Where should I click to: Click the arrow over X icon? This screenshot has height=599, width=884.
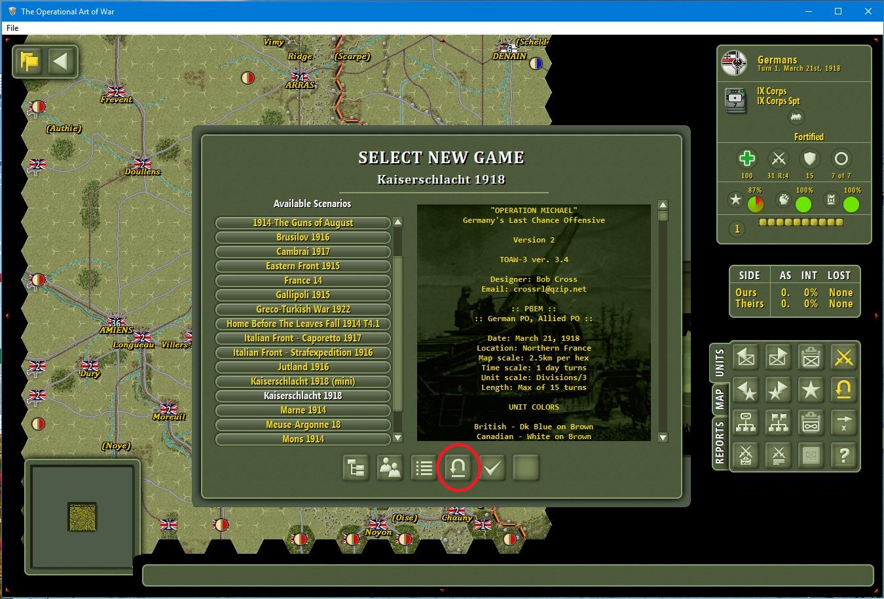click(x=843, y=423)
